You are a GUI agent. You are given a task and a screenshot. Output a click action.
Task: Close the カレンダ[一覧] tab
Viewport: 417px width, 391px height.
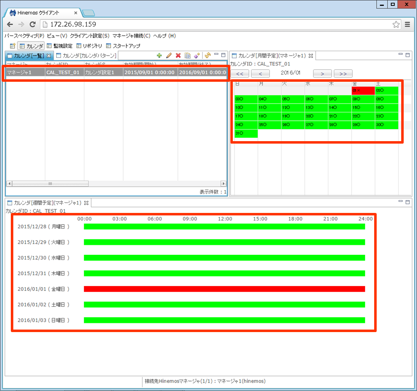(x=49, y=56)
